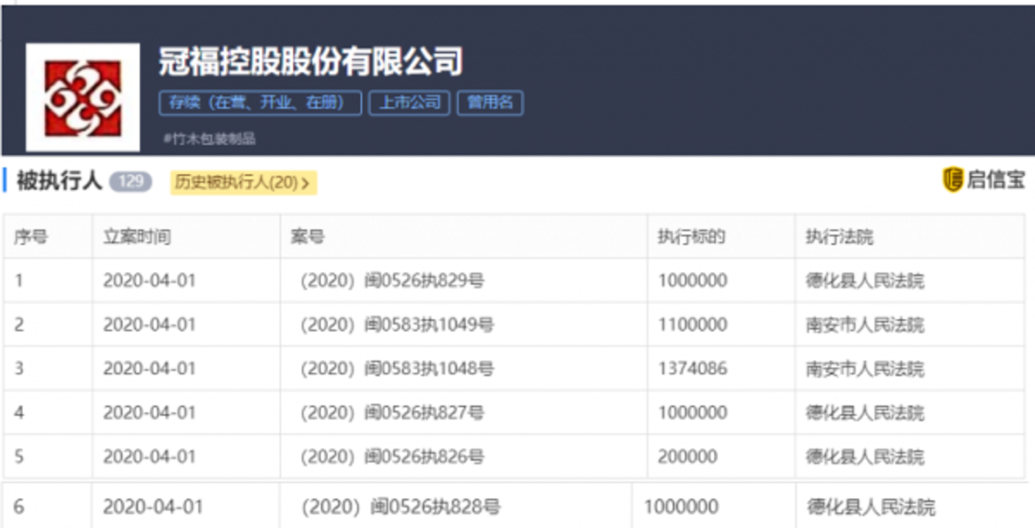Image resolution: width=1035 pixels, height=528 pixels.
Task: Click the 129 count badge
Action: (131, 181)
